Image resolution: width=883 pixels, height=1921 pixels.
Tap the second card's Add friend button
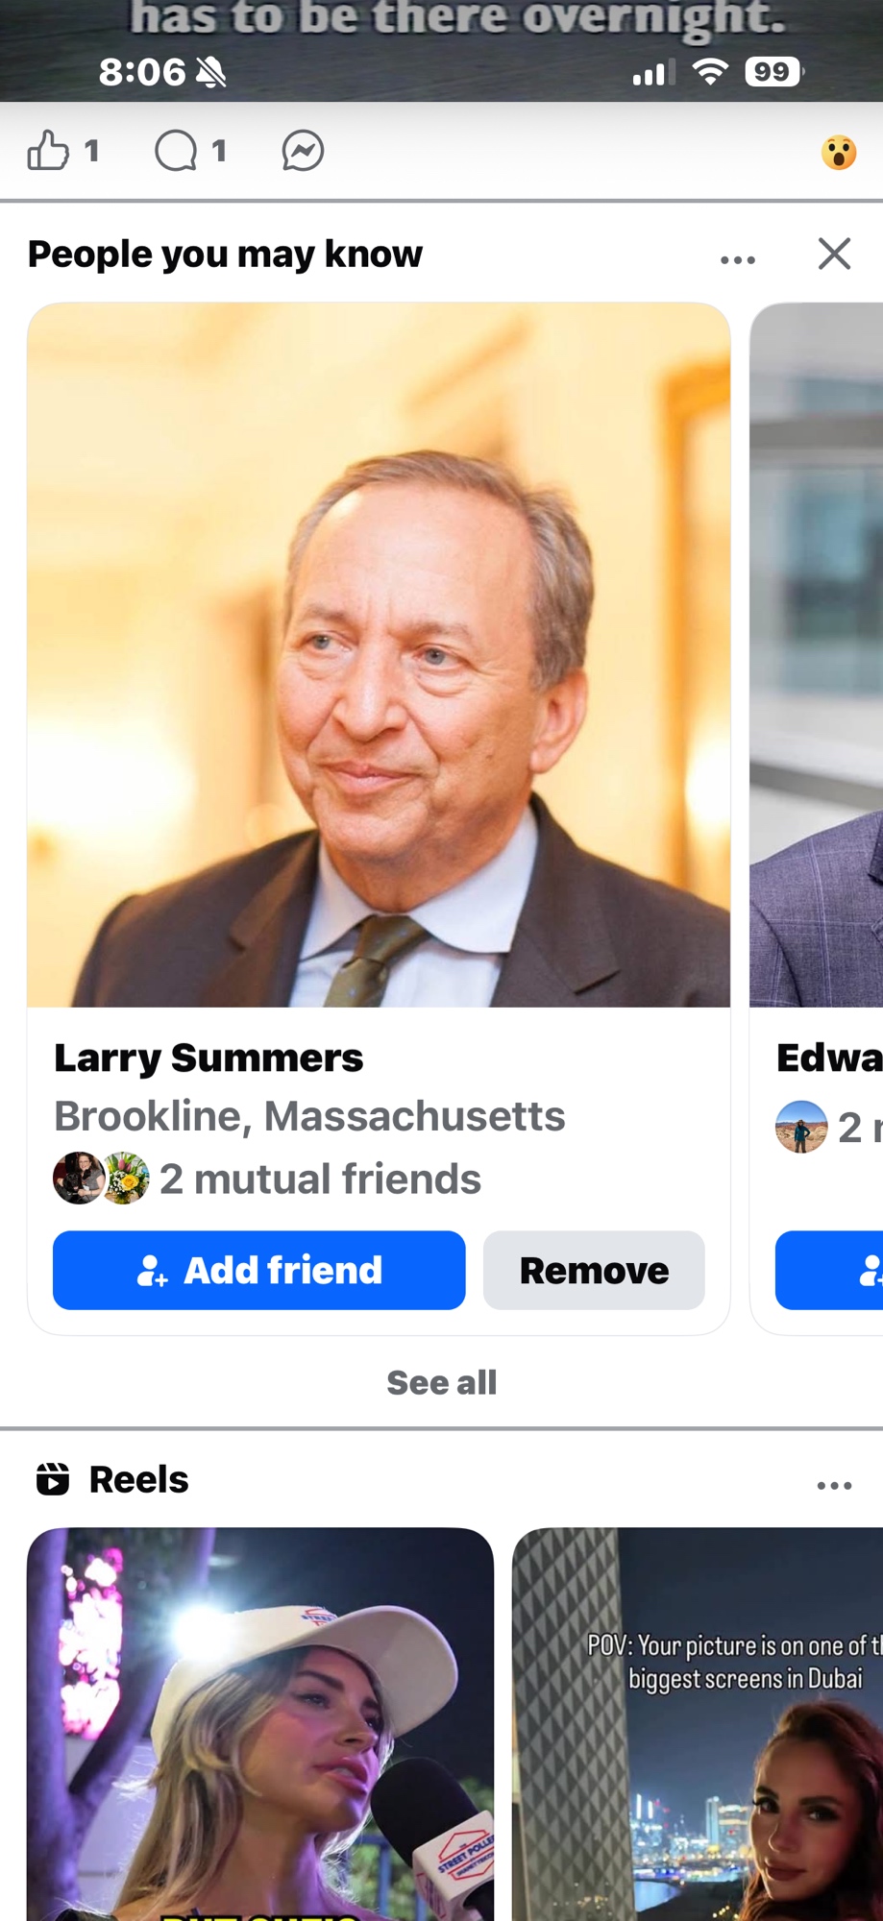(x=829, y=1270)
